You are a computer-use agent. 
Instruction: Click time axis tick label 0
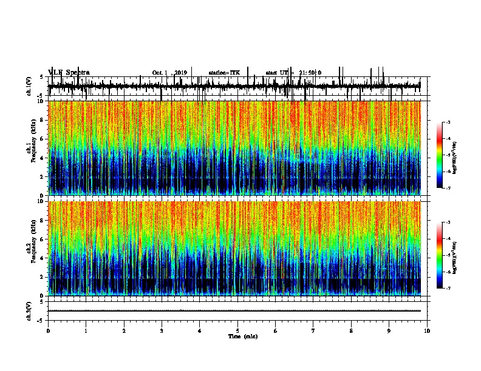(48, 331)
